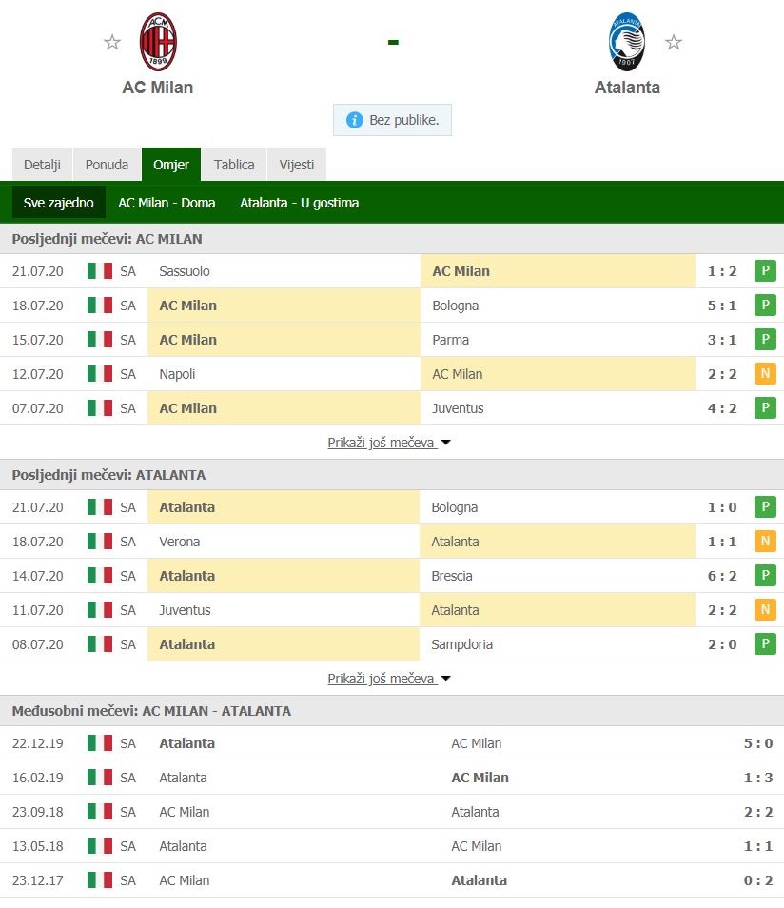The height and width of the screenshot is (908, 784).
Task: Click the green P badge for Sassuolo match
Action: [x=765, y=270]
